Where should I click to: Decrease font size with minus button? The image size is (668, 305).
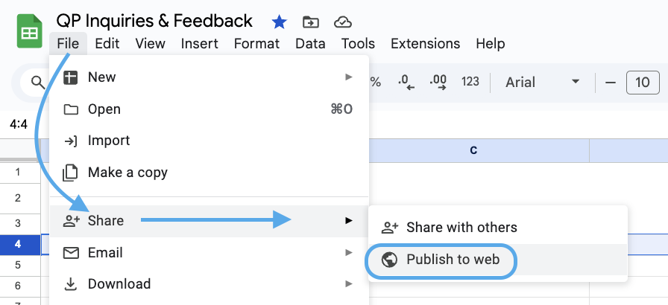click(611, 83)
